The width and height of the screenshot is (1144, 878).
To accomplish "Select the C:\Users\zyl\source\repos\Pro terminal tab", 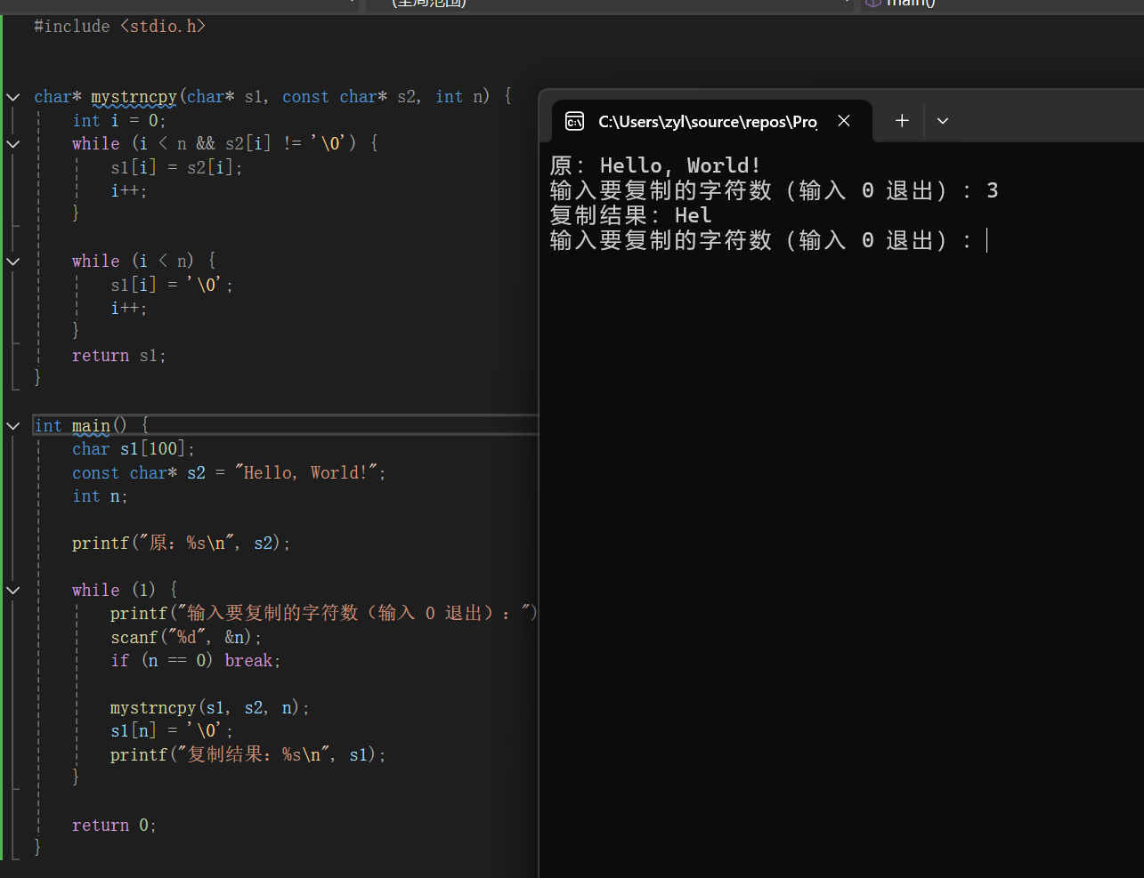I will (712, 121).
